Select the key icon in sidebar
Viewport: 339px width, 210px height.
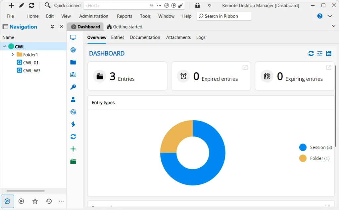point(73,87)
